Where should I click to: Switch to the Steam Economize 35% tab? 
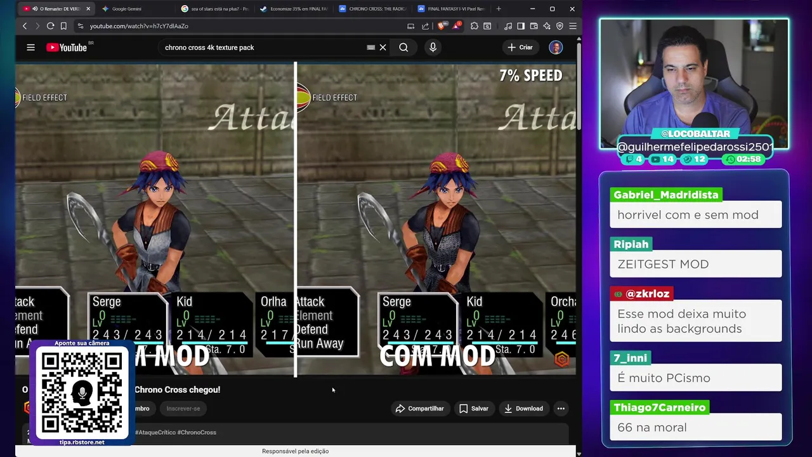(294, 9)
